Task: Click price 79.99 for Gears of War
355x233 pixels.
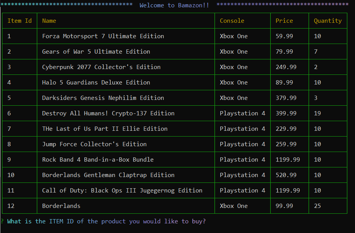Action: (284, 52)
